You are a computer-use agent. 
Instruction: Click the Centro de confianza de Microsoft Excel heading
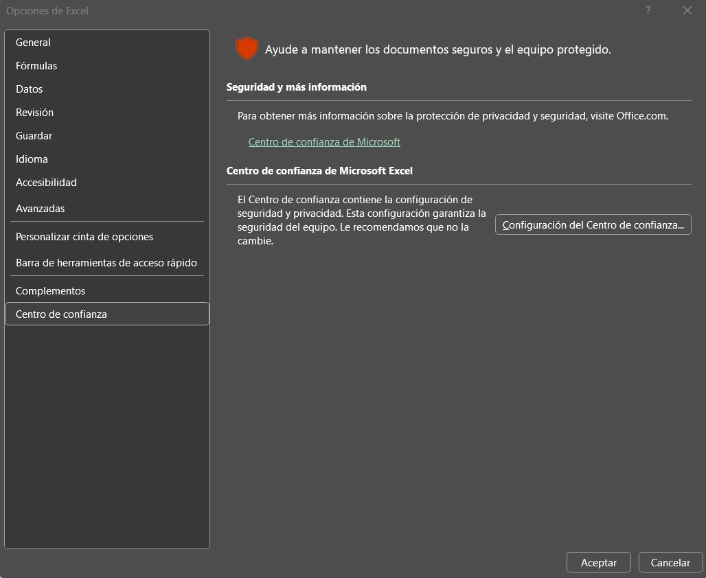point(319,171)
